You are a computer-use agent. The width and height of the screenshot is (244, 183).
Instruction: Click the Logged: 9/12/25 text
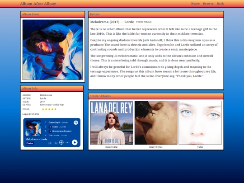(x=31, y=114)
